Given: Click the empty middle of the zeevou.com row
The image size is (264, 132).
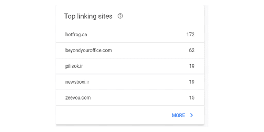Looking at the screenshot, I should 137,98.
